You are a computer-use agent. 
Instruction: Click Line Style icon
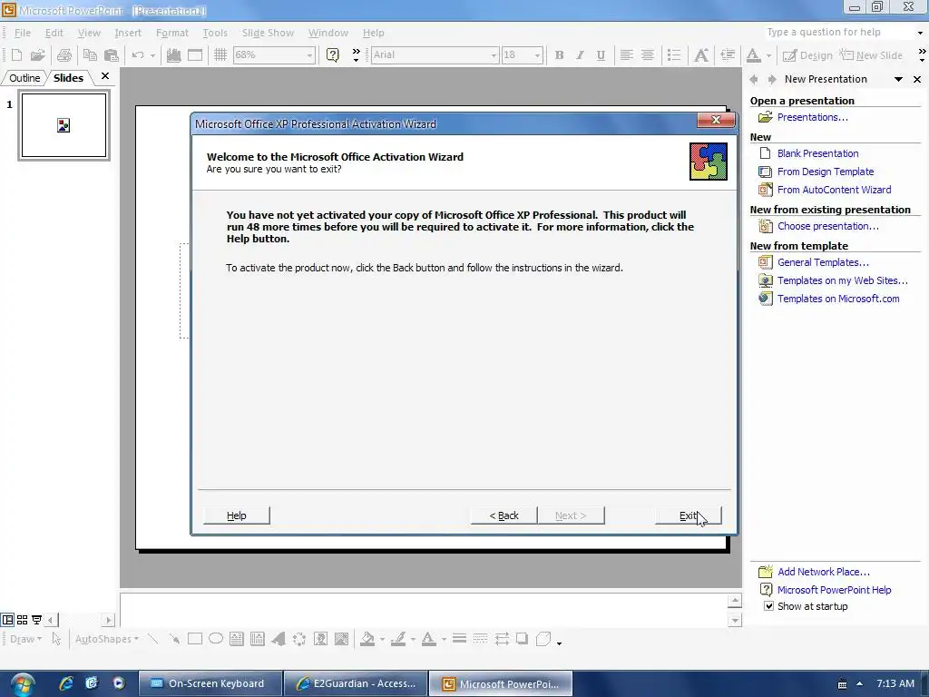click(459, 639)
